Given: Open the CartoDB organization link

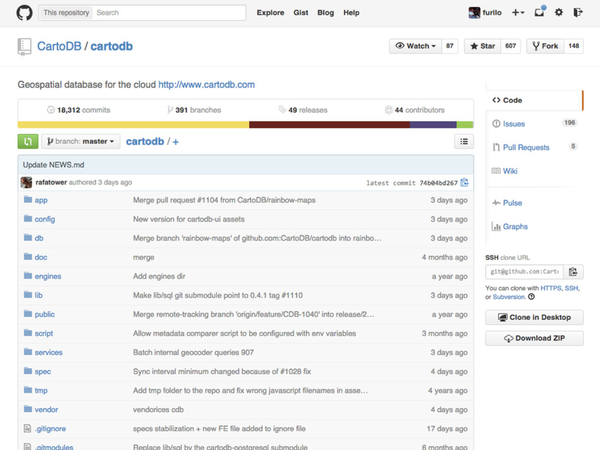Looking at the screenshot, I should [59, 46].
